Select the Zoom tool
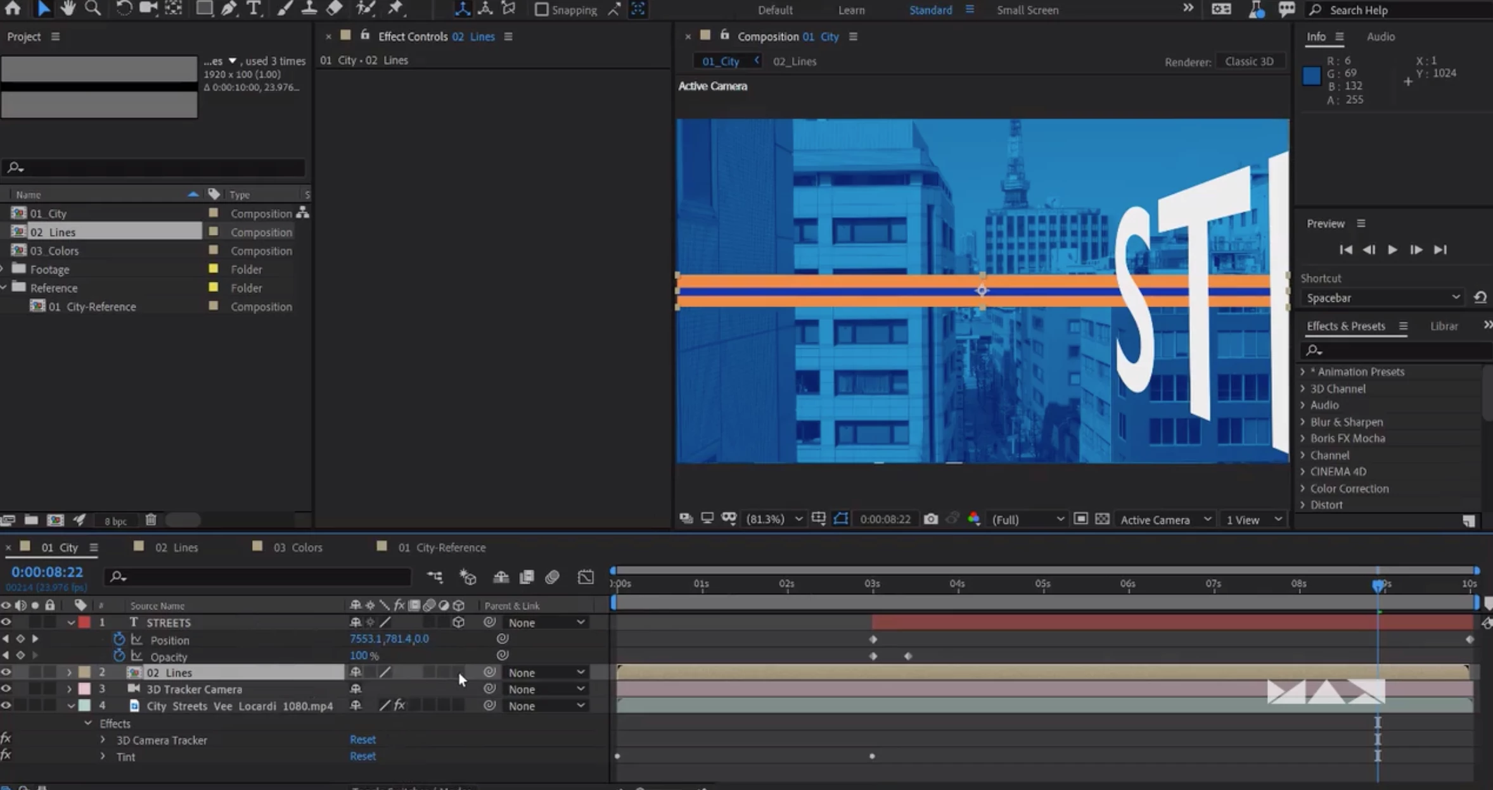Viewport: 1493px width, 790px height. pos(93,8)
